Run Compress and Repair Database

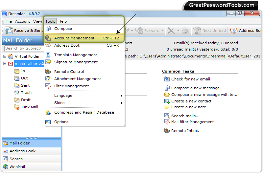coord(84,112)
